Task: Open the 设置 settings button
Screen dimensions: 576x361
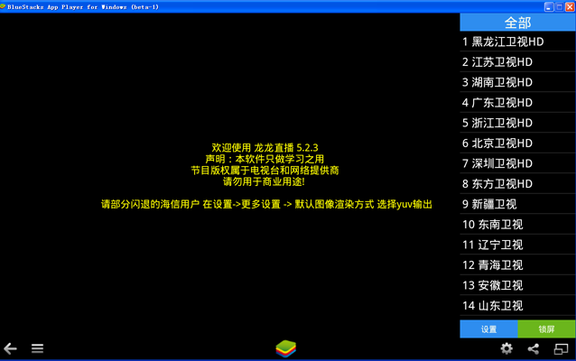Action: point(489,329)
